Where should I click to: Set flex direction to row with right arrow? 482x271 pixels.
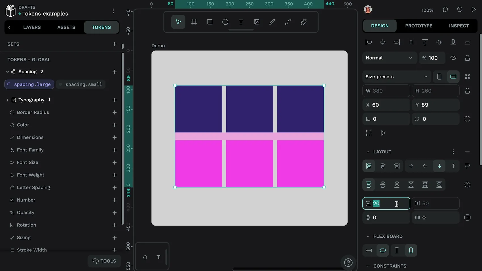tap(411, 166)
